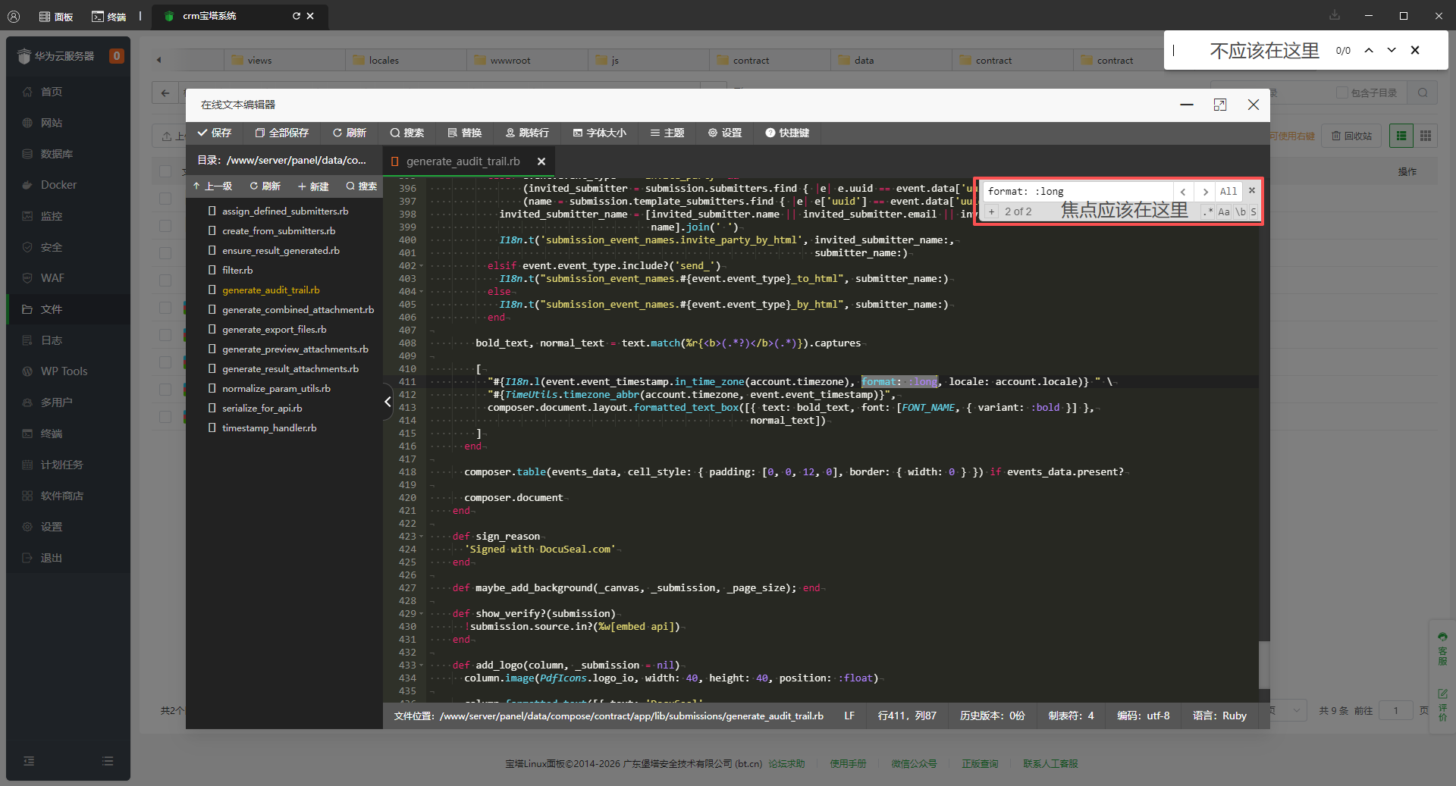Open the editor 设置 (Settings)

tap(724, 133)
